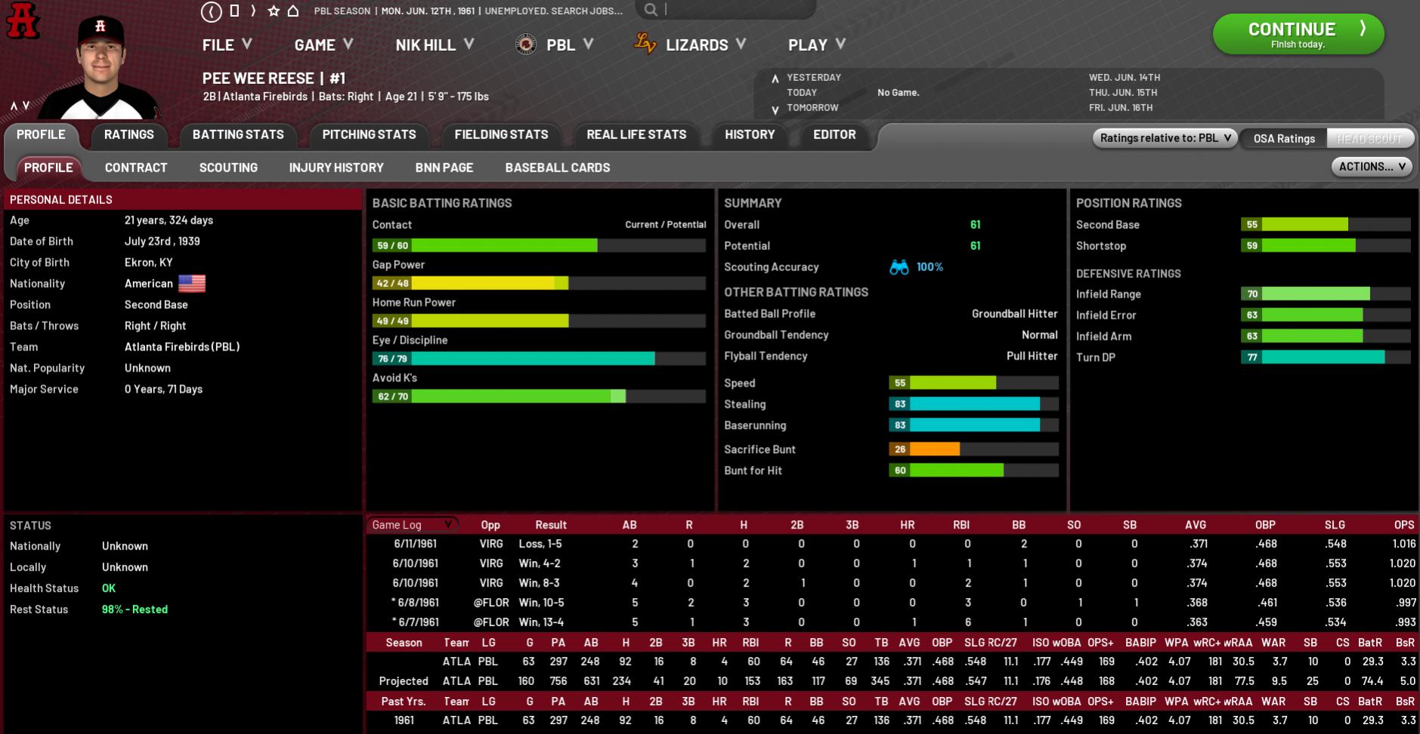Click the back navigation arrow icon
This screenshot has width=1420, height=734.
[212, 11]
